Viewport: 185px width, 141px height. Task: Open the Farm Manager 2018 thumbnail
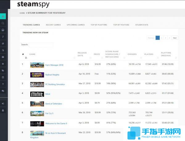tap(37, 65)
